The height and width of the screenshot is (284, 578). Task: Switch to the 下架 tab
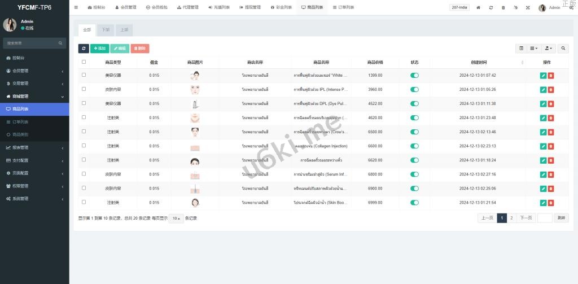point(105,29)
